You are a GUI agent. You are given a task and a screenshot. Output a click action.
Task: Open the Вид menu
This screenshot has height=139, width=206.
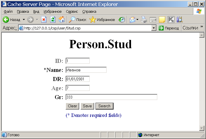point(36,12)
